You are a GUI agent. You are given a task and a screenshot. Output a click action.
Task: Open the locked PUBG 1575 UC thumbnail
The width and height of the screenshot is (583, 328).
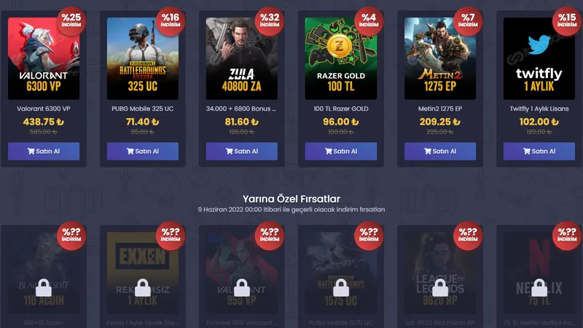[x=341, y=273]
